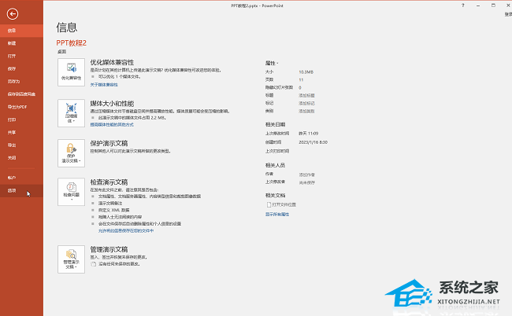Click the 关于媒体兼容性 link
Screen dimensions: 512x316
pyautogui.click(x=104, y=84)
